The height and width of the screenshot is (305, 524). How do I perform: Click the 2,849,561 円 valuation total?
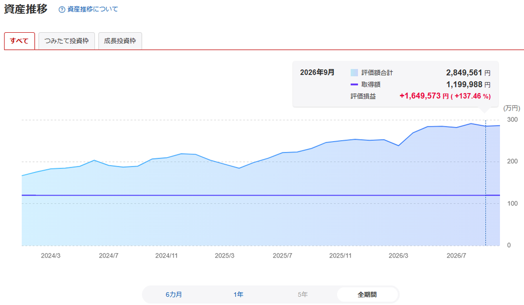[468, 73]
